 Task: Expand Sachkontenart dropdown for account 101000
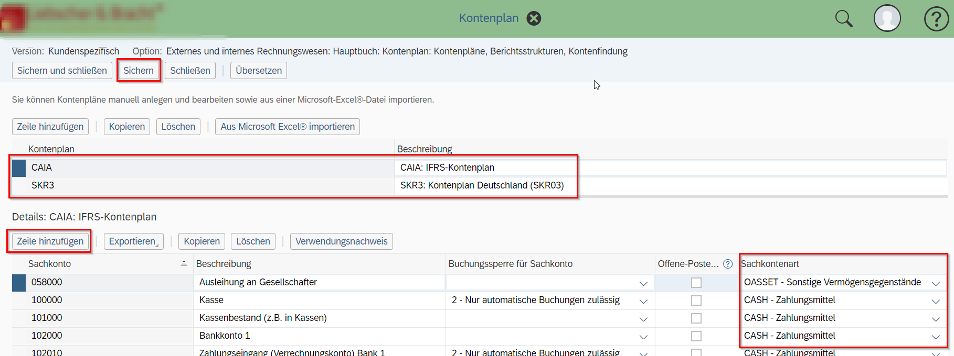coord(935,319)
